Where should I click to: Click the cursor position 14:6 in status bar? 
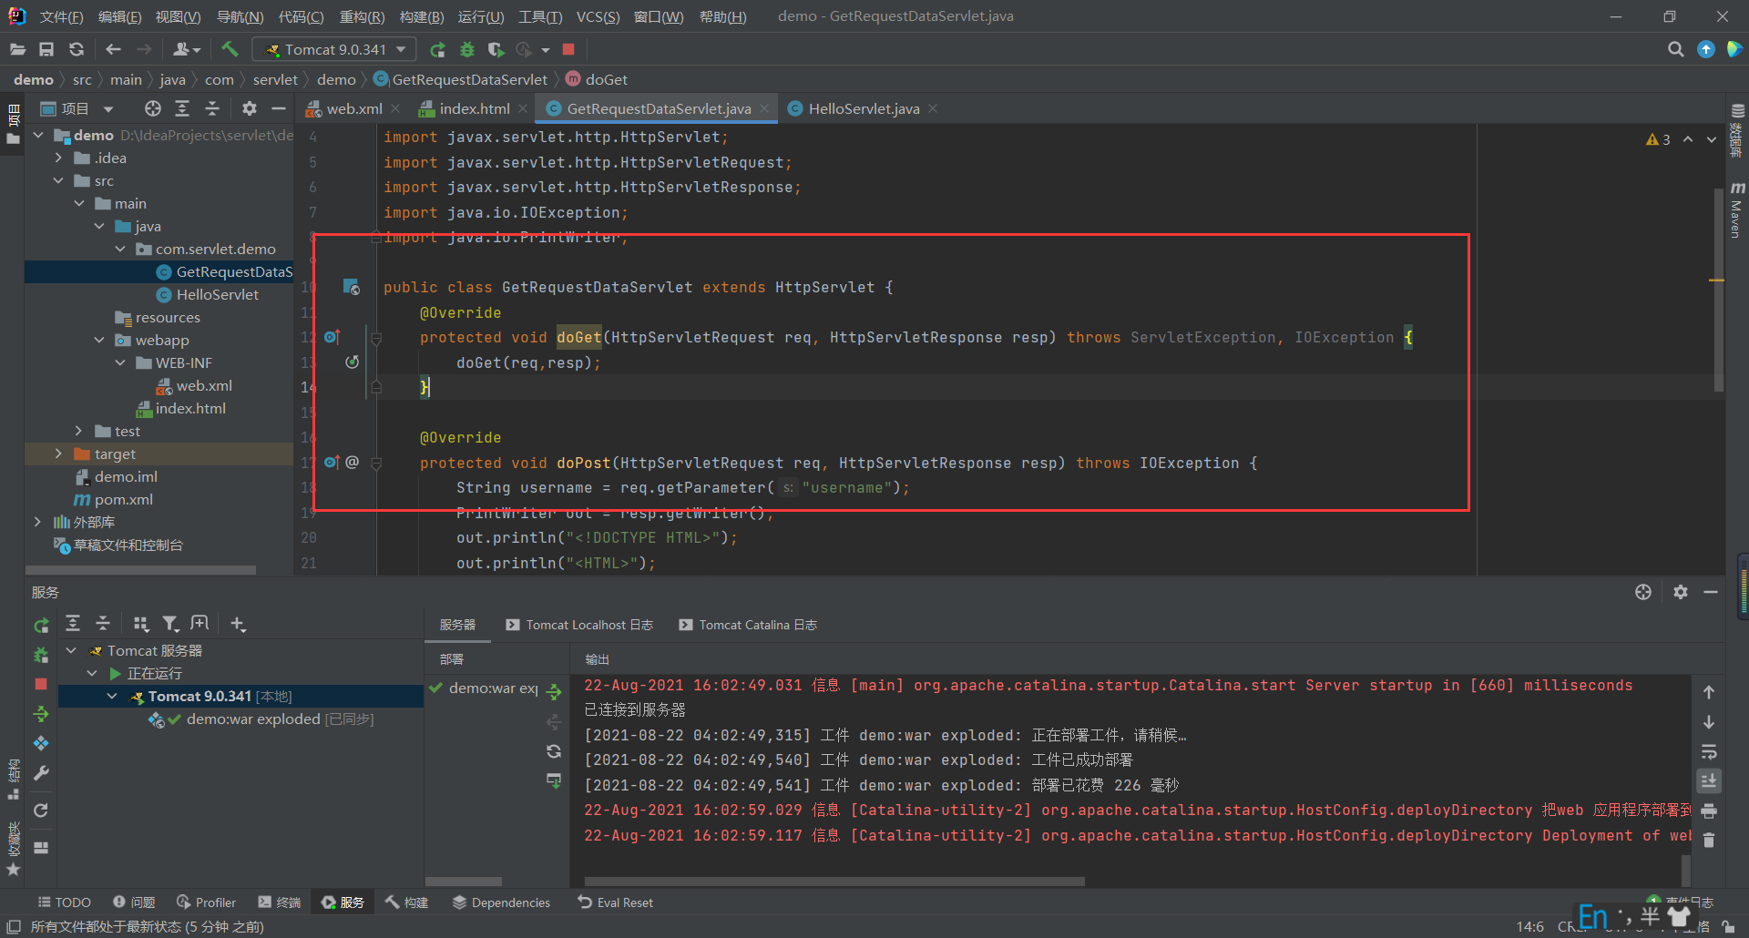1529,926
